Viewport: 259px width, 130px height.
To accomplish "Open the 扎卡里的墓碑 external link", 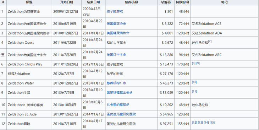I will (117, 105).
